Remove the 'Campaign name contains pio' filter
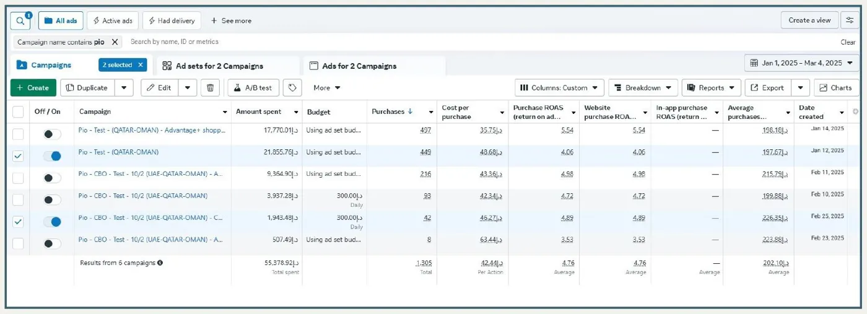Viewport: 867px width, 314px height. [x=115, y=42]
